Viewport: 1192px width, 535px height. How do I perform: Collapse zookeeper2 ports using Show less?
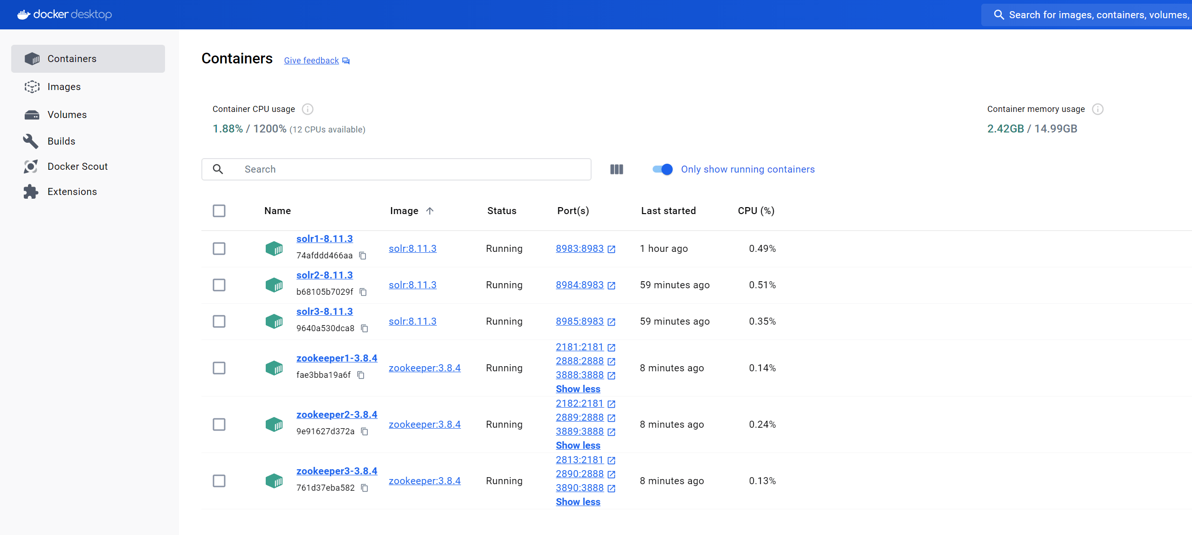pos(578,445)
